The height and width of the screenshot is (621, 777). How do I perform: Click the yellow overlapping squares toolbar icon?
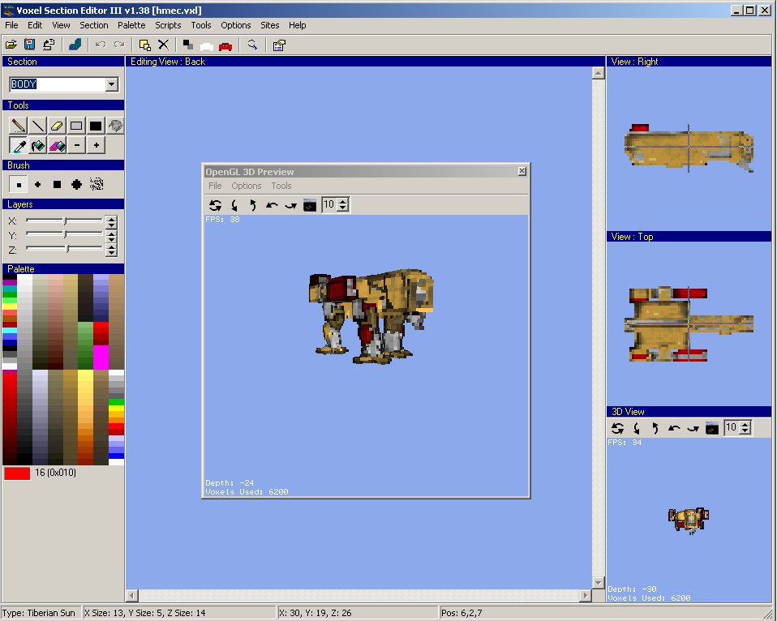click(144, 45)
